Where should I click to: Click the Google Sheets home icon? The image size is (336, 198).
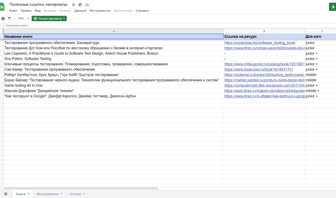click(x=2, y=7)
